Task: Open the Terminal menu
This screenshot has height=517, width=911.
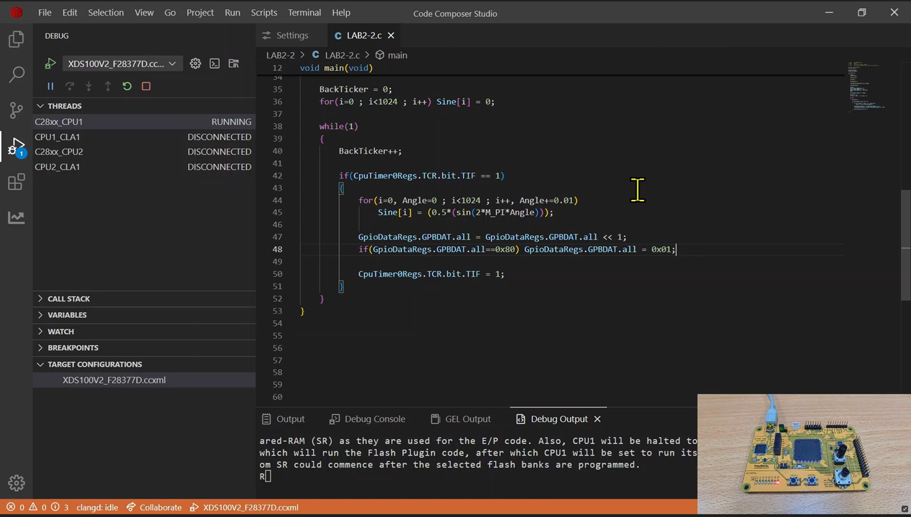Action: [x=304, y=12]
